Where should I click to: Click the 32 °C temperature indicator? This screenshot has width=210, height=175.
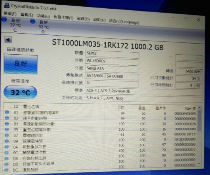point(20,93)
